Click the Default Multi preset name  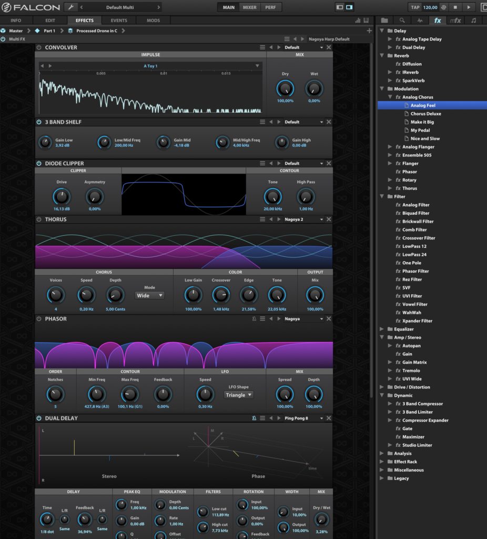120,7
